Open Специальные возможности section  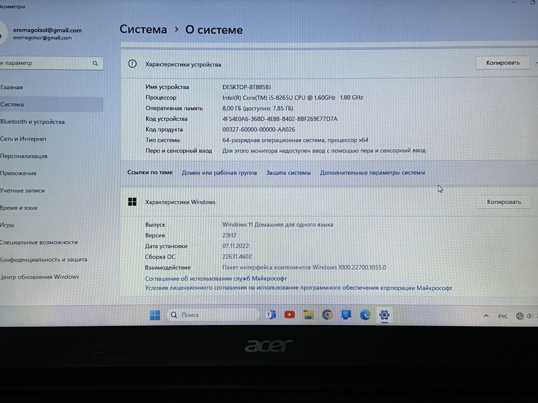(39, 242)
